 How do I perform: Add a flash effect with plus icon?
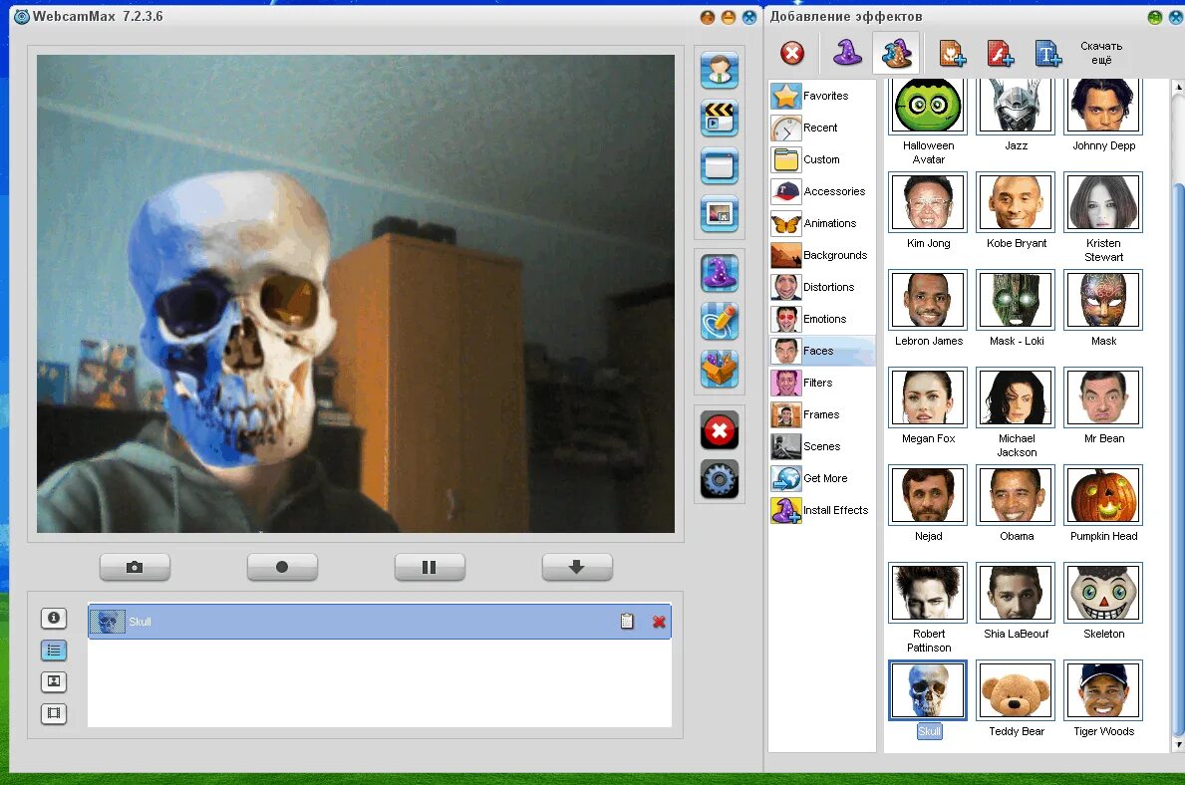coord(1000,53)
